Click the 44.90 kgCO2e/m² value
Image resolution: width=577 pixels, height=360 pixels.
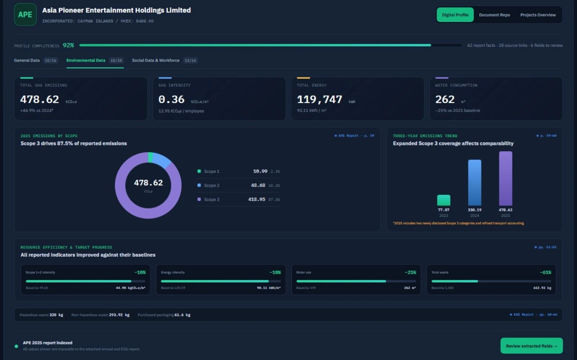(x=131, y=288)
